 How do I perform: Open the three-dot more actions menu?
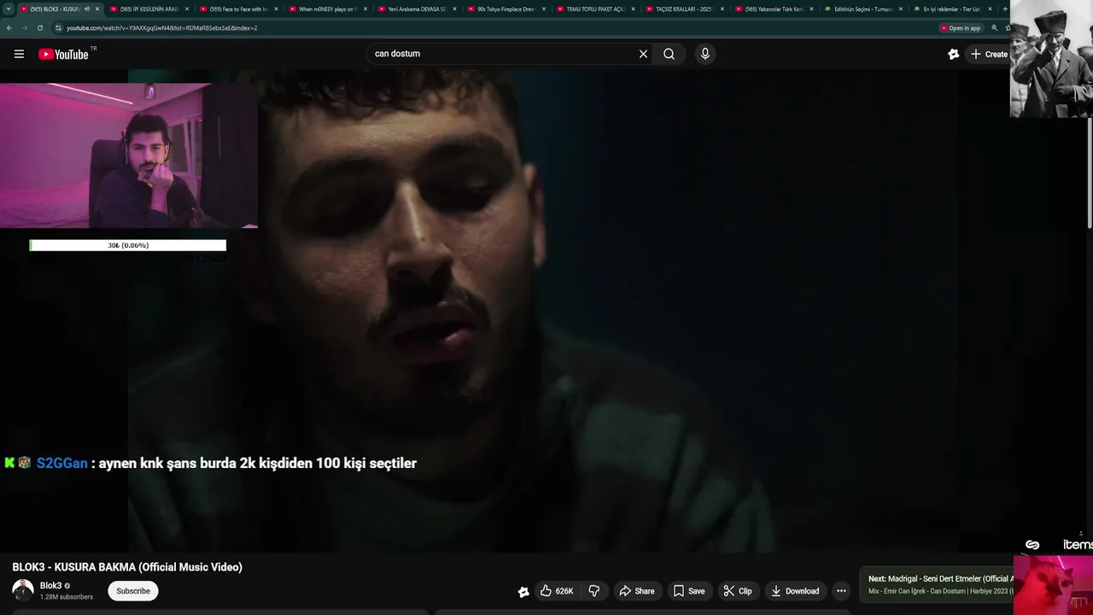[841, 591]
